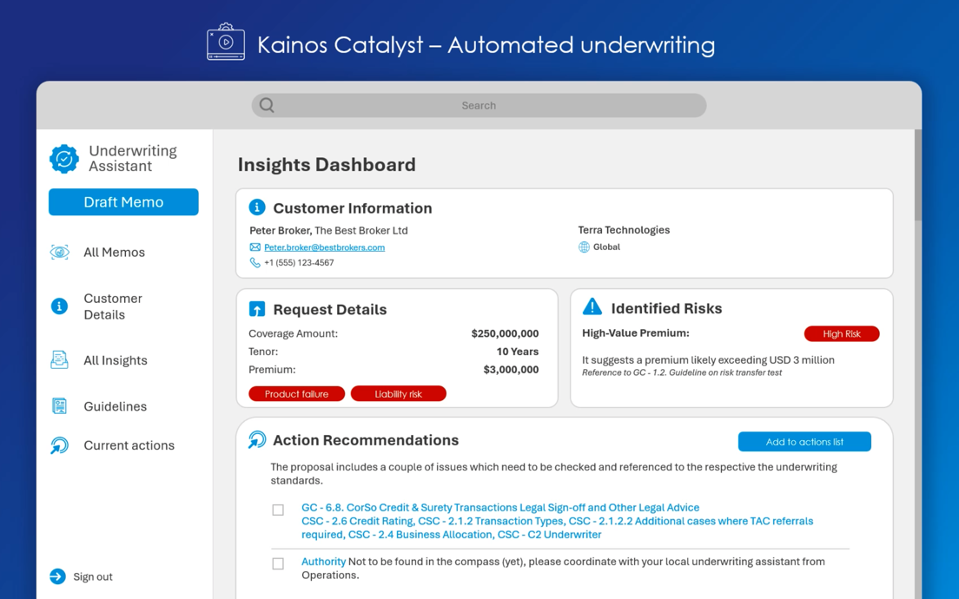This screenshot has height=599, width=959.
Task: Click the Sign out arrow icon
Action: click(x=57, y=576)
